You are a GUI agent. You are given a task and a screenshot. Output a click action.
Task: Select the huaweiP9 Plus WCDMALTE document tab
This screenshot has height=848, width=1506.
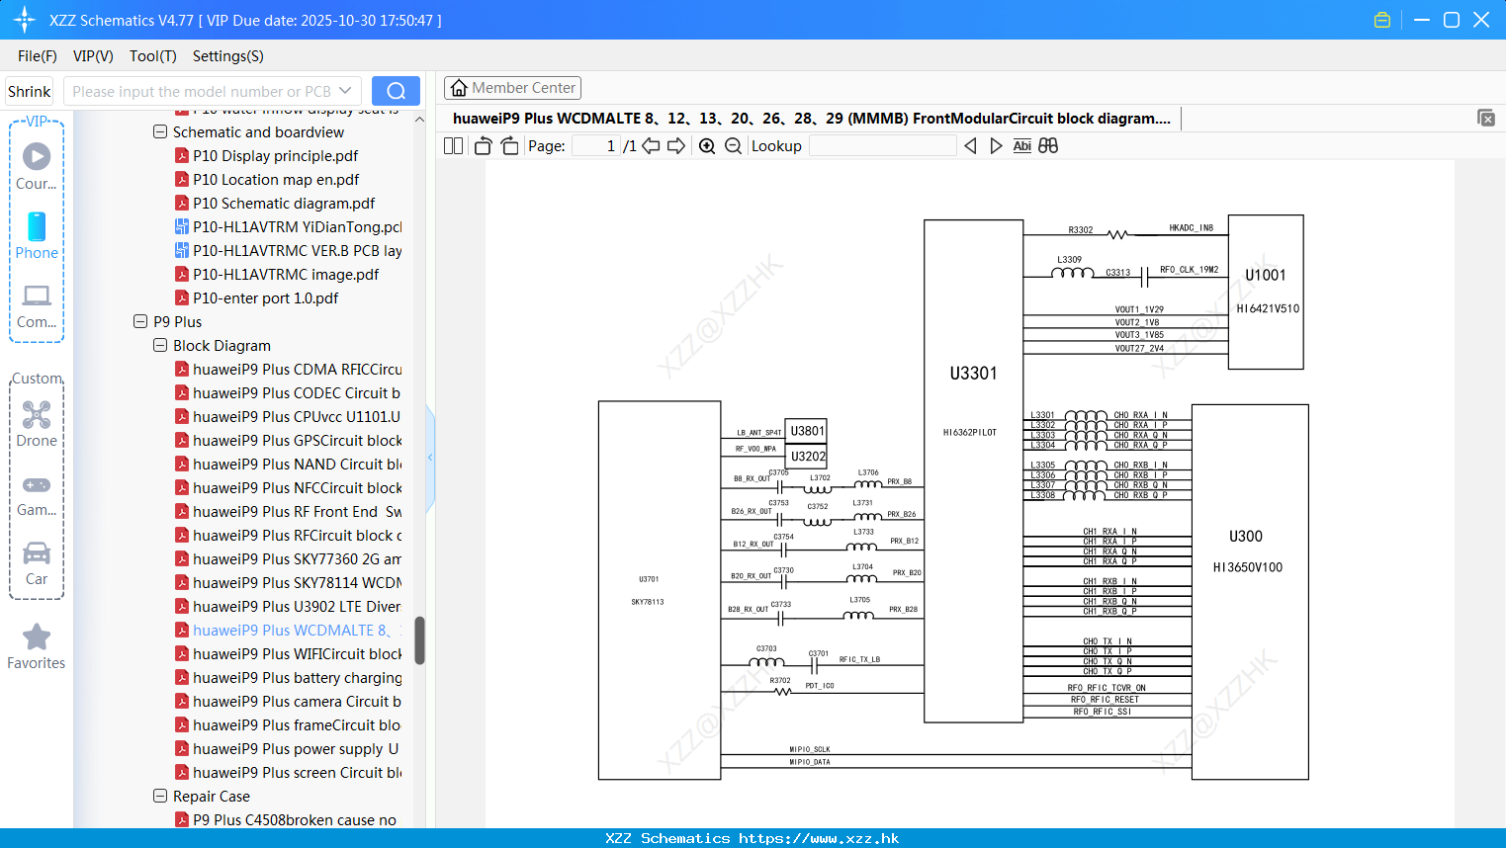tap(812, 119)
